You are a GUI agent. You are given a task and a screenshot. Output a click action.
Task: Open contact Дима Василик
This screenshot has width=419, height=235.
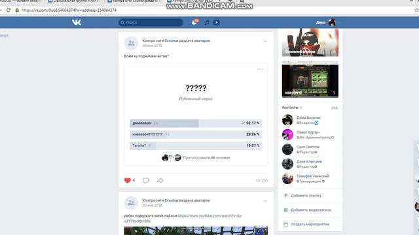tap(308, 117)
